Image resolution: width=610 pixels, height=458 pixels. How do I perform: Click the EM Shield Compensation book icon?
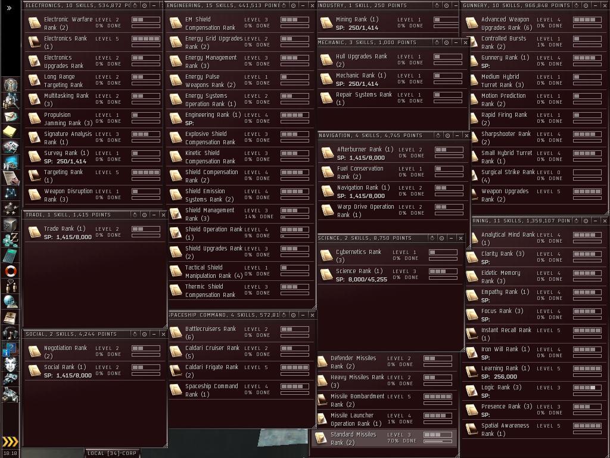[x=176, y=23]
